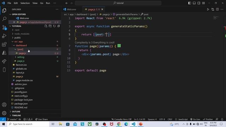Open the Search view in activity bar
This screenshot has width=226, height=127.
pyautogui.click(x=4, y=19)
